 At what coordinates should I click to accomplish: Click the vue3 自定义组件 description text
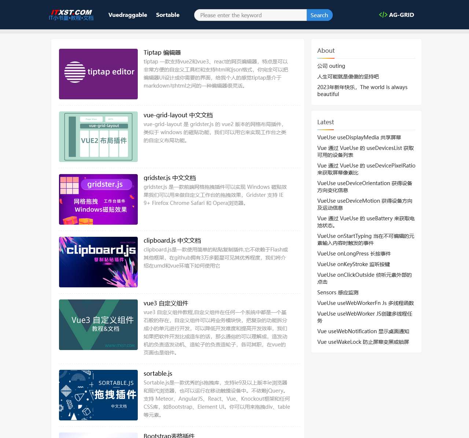215,332
